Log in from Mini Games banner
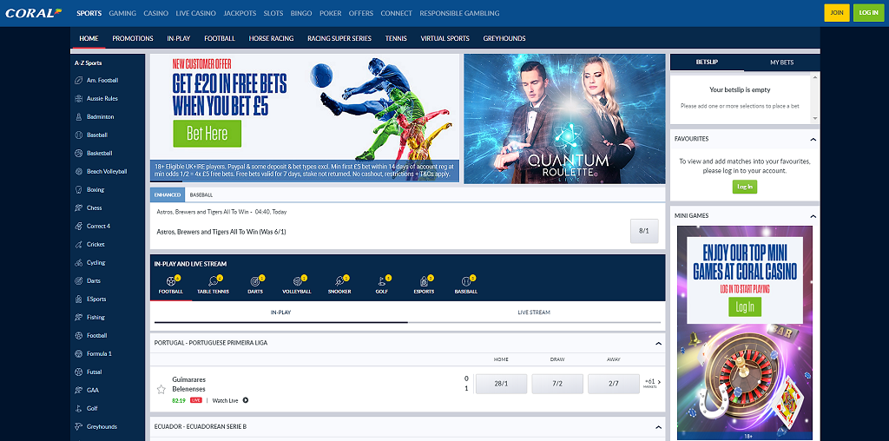 744,306
